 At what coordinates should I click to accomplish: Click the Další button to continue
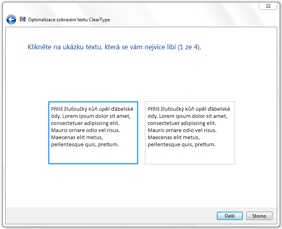(229, 216)
